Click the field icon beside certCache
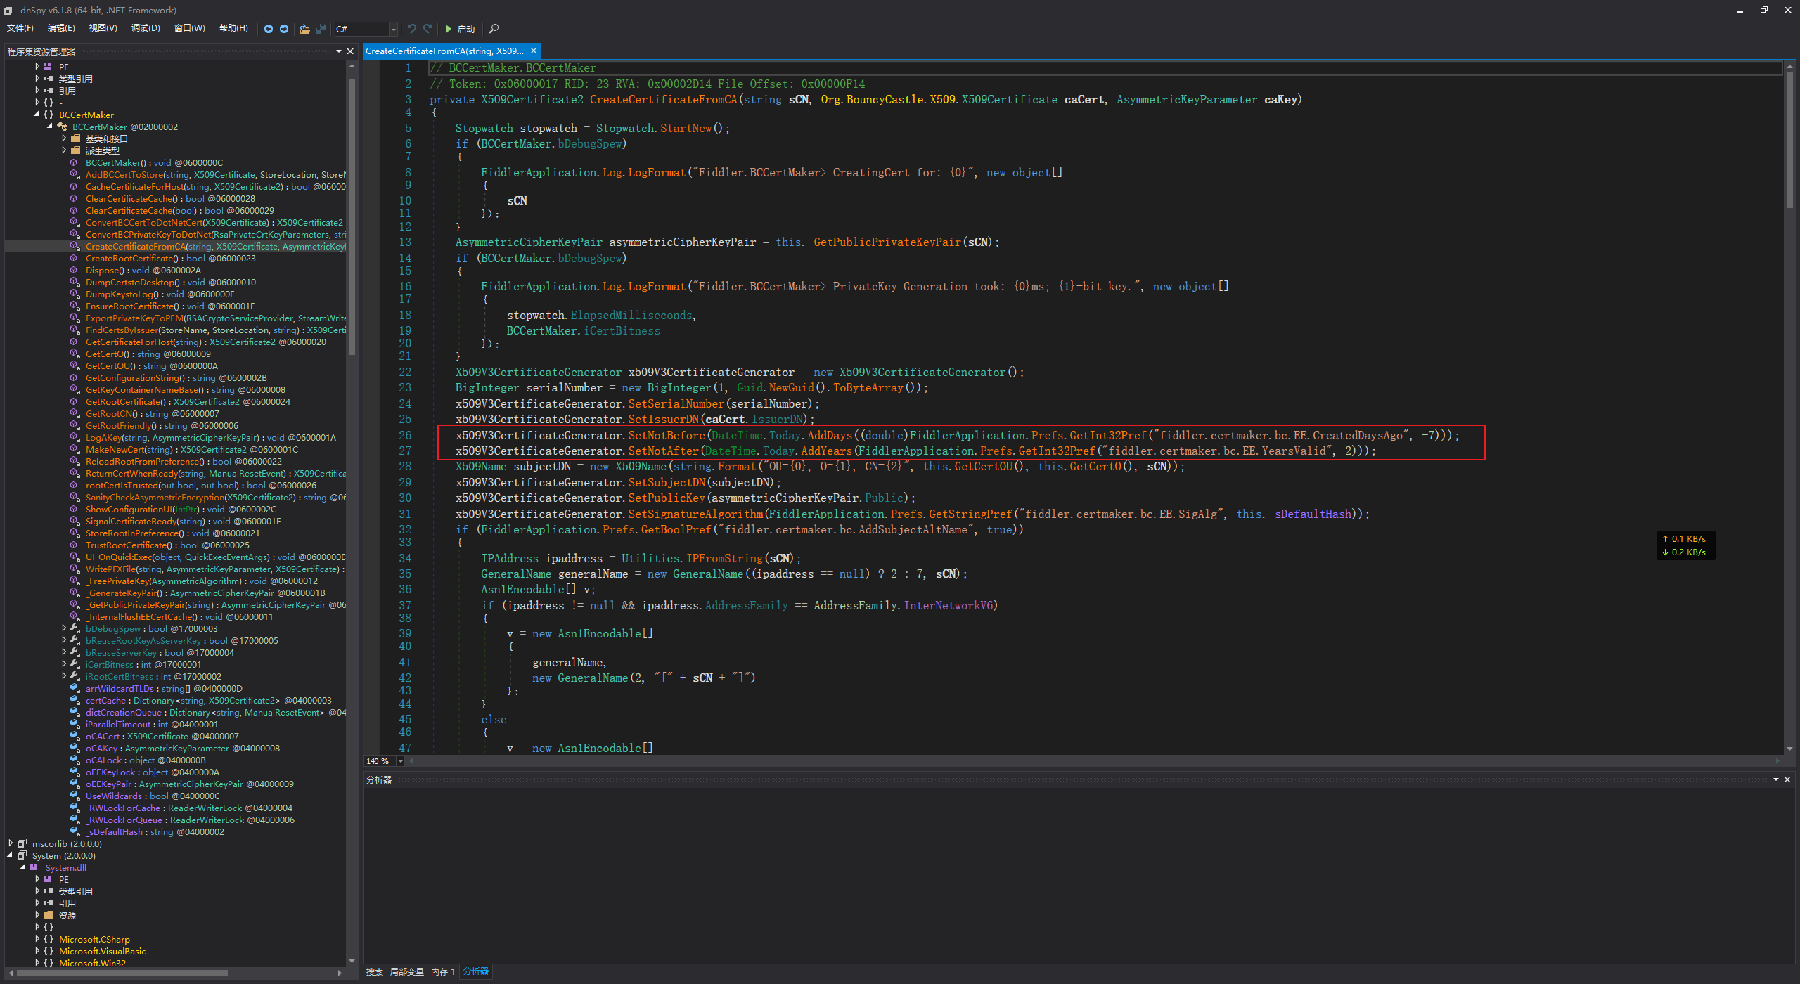The image size is (1800, 984). pyautogui.click(x=75, y=700)
